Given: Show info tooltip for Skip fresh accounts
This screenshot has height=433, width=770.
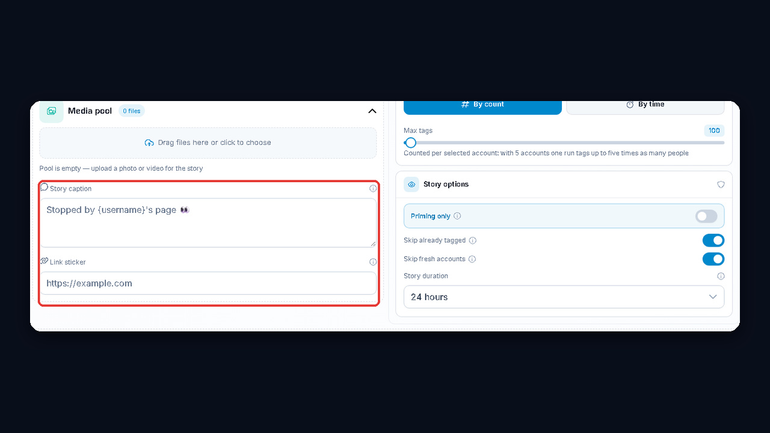Looking at the screenshot, I should [472, 259].
